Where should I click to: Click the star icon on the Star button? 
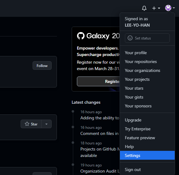(27, 124)
